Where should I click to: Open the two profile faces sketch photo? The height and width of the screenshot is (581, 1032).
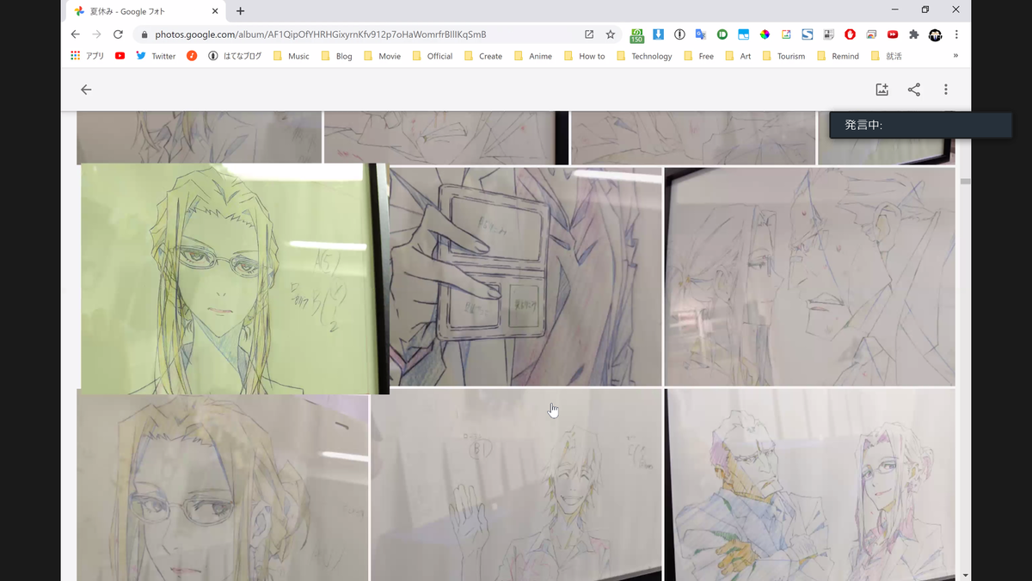coord(809,276)
